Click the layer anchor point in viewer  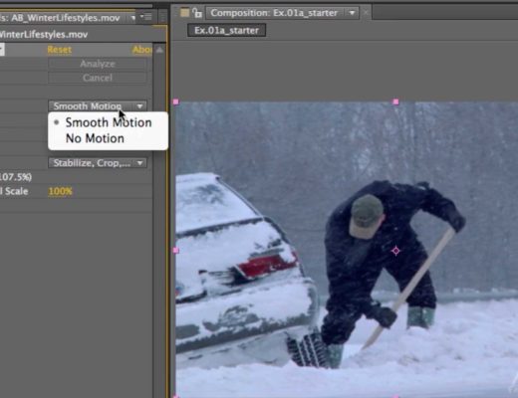pos(395,251)
